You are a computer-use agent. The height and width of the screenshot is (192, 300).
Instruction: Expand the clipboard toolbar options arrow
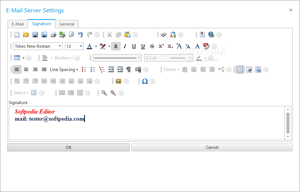(x=135, y=35)
